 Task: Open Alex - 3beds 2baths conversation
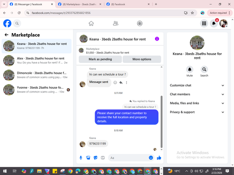[x=37, y=61]
